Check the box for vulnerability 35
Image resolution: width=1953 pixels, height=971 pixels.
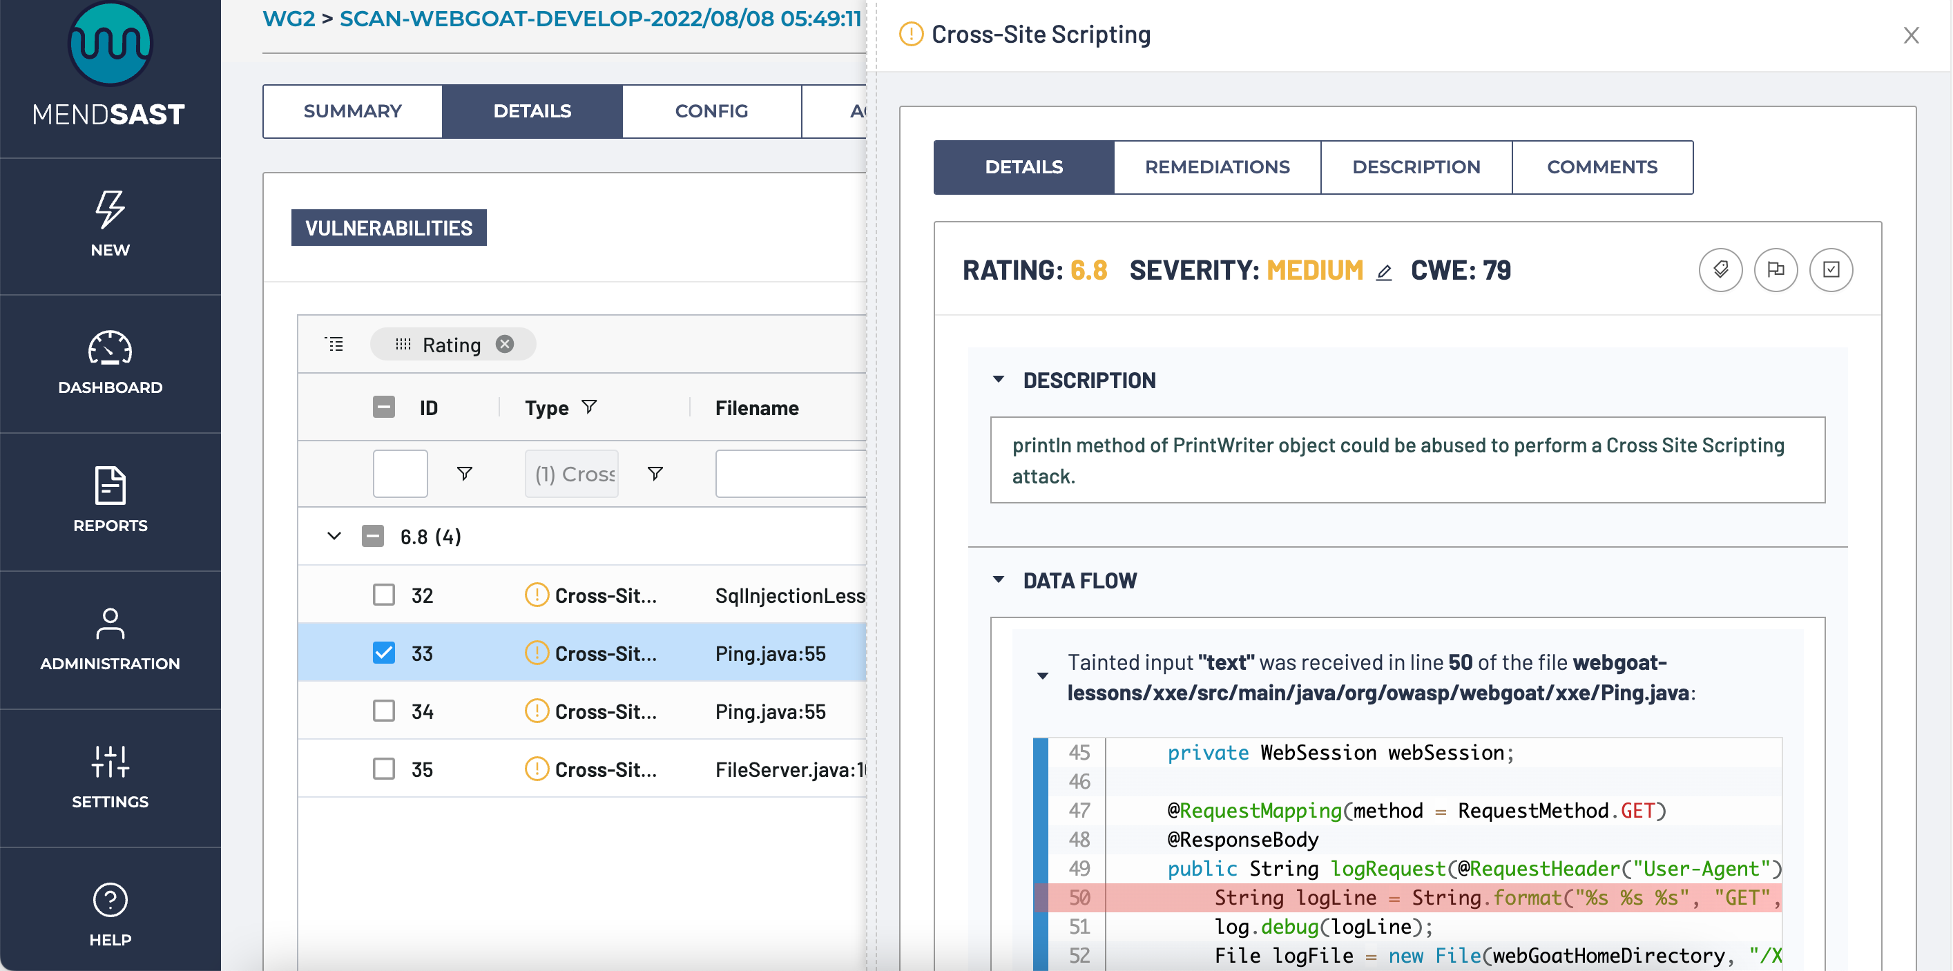point(384,769)
